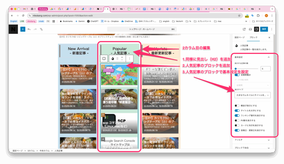Viewport: 284px width, 164px height.
Task: Switch to the 固定ページ tab
Action: (240, 37)
